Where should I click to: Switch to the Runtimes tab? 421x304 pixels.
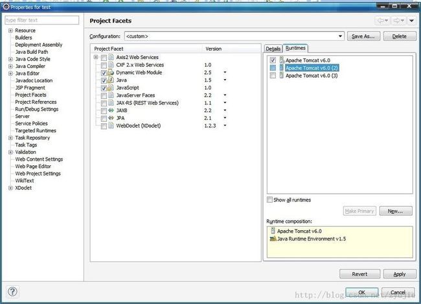[295, 48]
